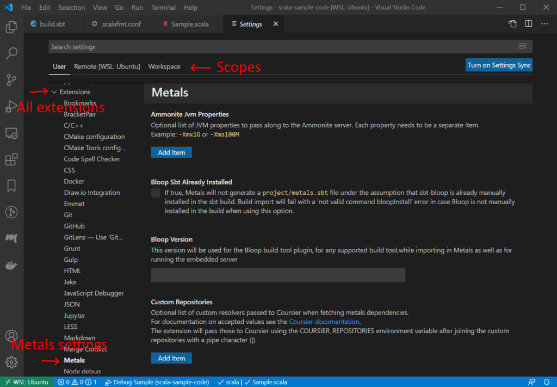Switch to the Workspace settings scope
The height and width of the screenshot is (387, 557).
164,66
